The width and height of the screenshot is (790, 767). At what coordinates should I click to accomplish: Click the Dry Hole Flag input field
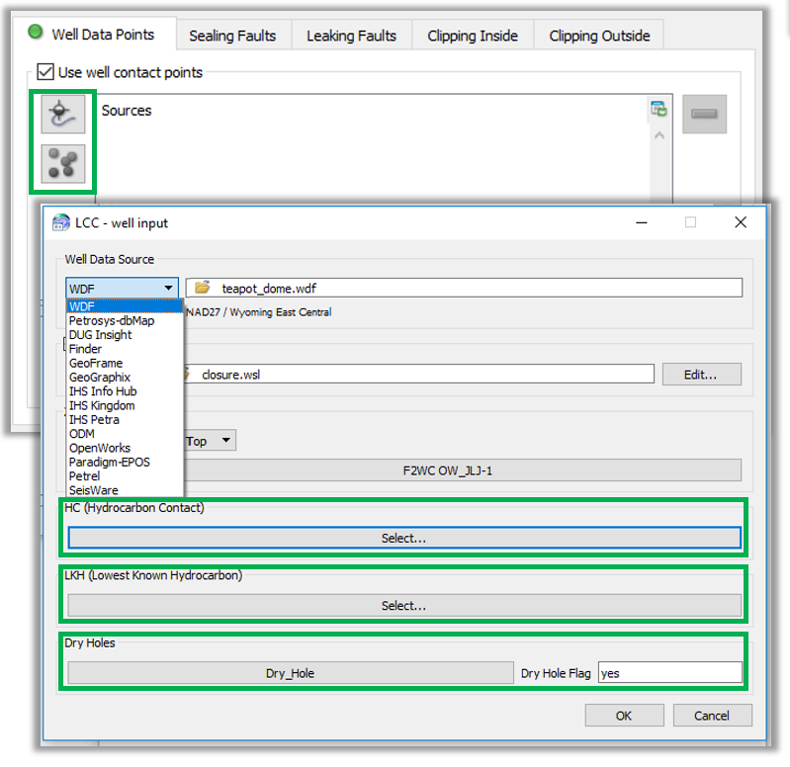669,673
